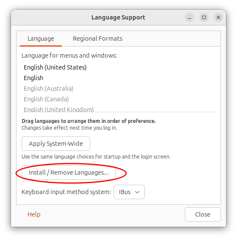Open Install / Remove Languages dialog
237x239 pixels.
pos(69,172)
